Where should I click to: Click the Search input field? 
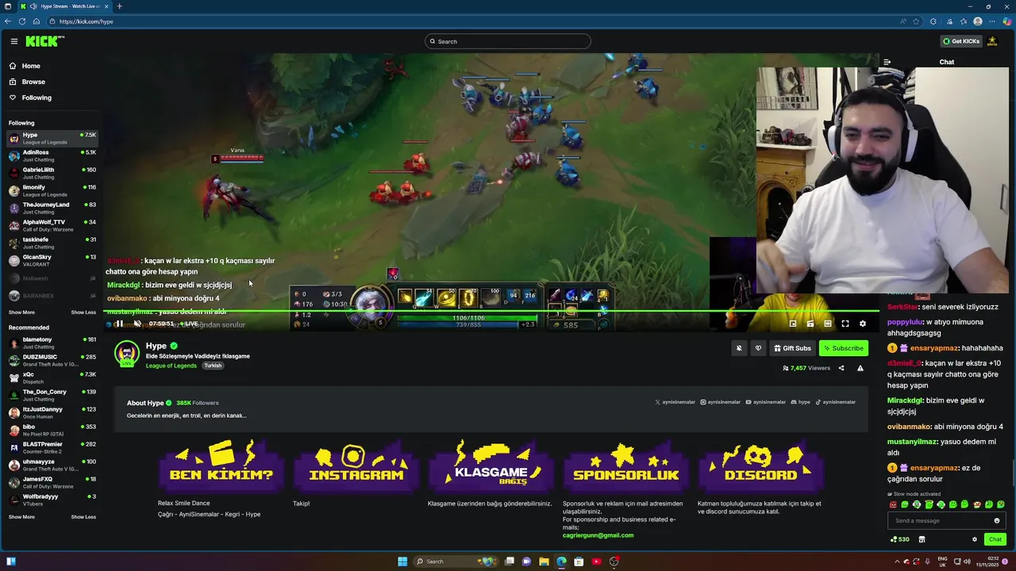coord(508,41)
